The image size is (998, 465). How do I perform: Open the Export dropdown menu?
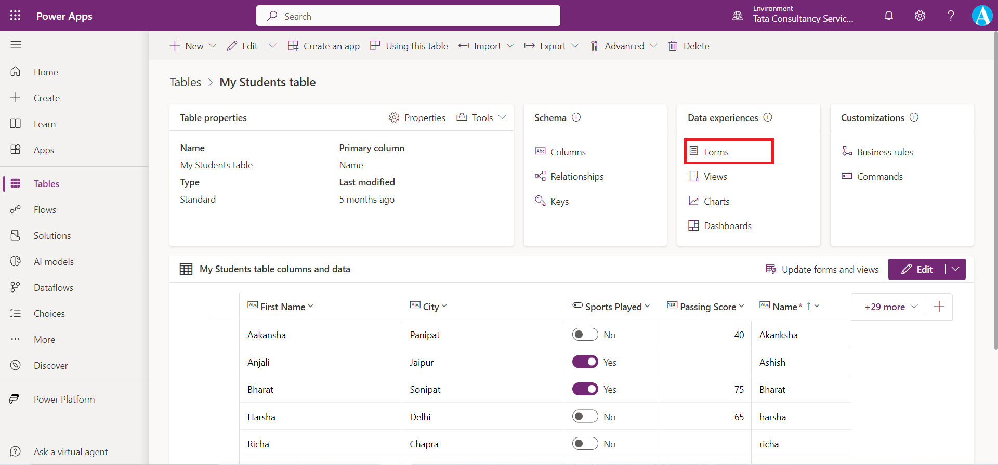click(551, 46)
